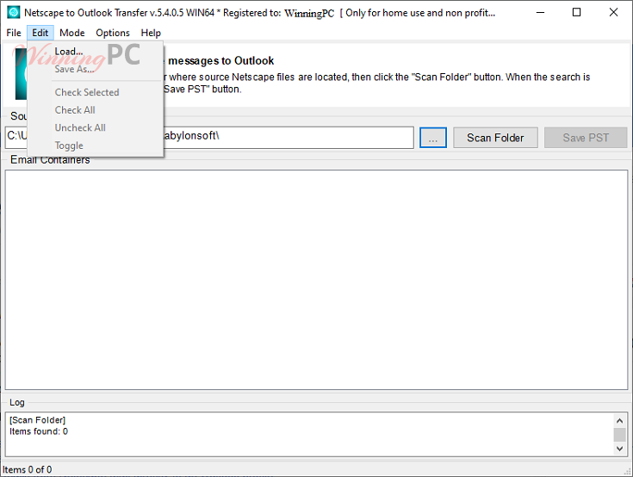Open the Help menu
633x477 pixels.
click(151, 33)
